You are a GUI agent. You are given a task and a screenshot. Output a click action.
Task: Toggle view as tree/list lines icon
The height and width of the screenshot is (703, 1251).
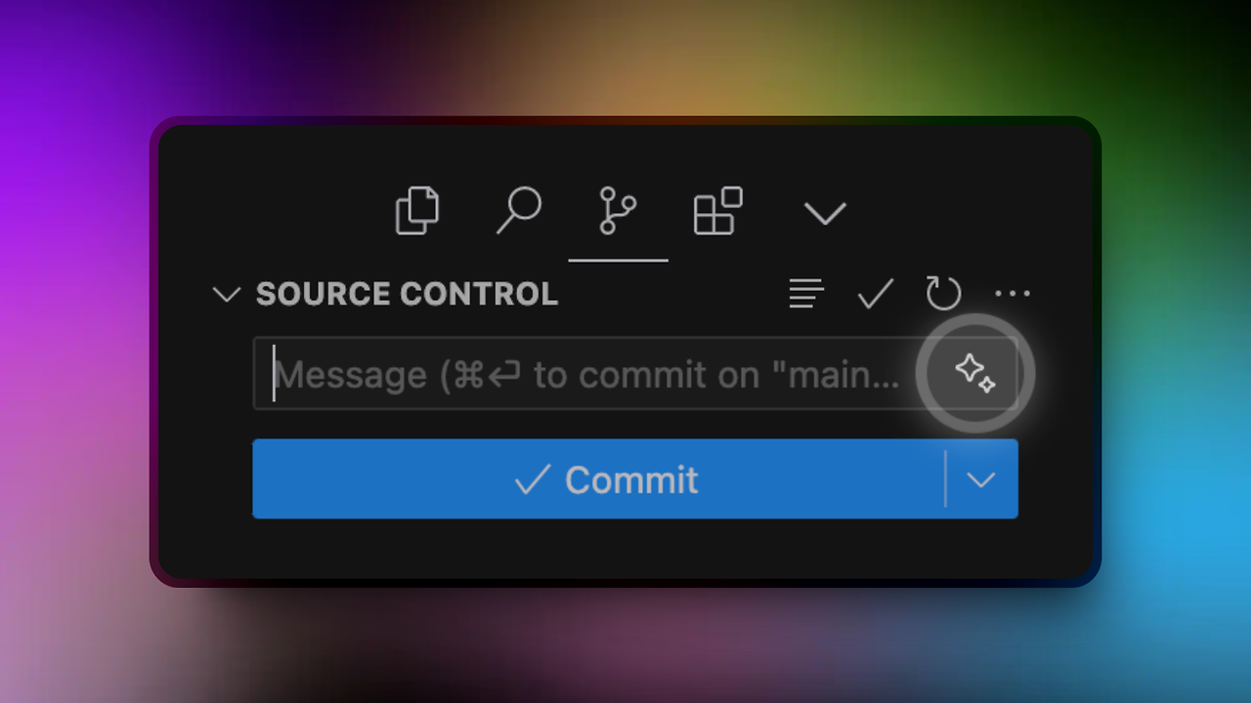(x=806, y=293)
